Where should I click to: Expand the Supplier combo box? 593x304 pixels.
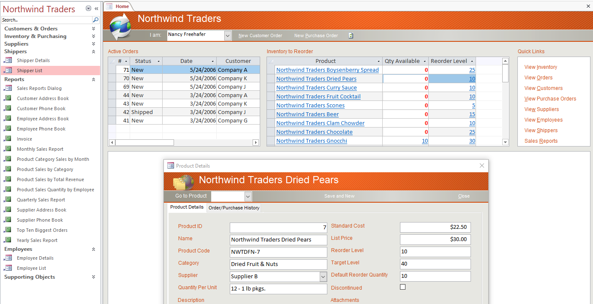(x=323, y=277)
